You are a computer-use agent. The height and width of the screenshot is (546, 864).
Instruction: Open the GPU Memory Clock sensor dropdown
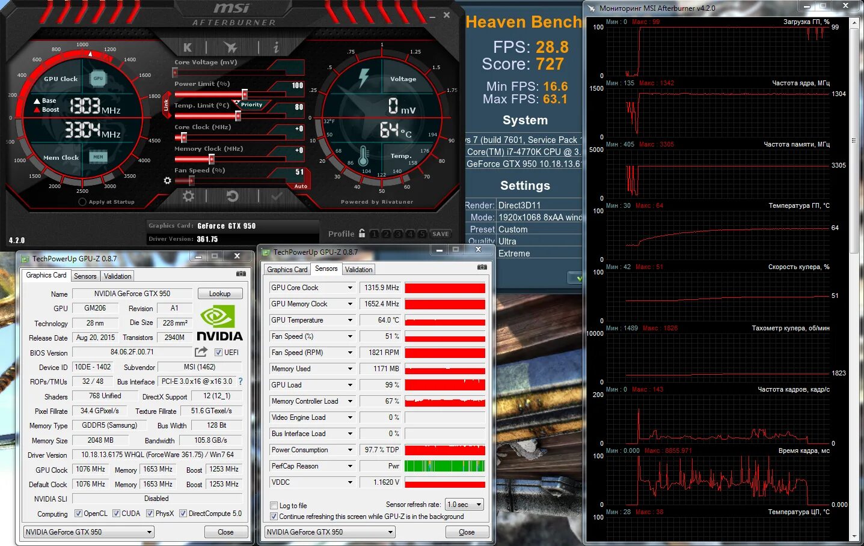pos(350,304)
